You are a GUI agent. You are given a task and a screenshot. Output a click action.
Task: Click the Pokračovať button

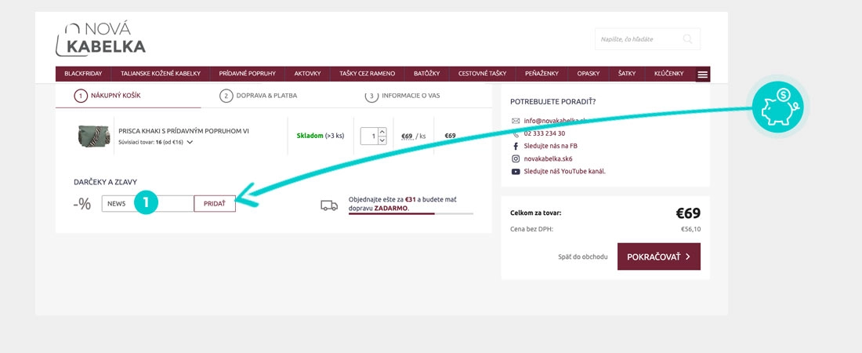coord(658,257)
